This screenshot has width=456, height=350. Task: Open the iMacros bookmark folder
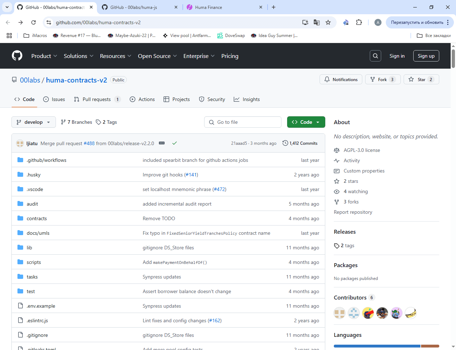click(35, 36)
